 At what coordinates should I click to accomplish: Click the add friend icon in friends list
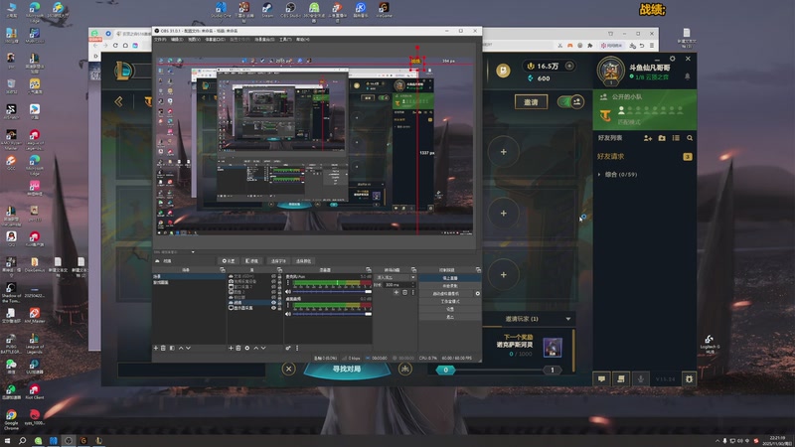click(x=648, y=138)
